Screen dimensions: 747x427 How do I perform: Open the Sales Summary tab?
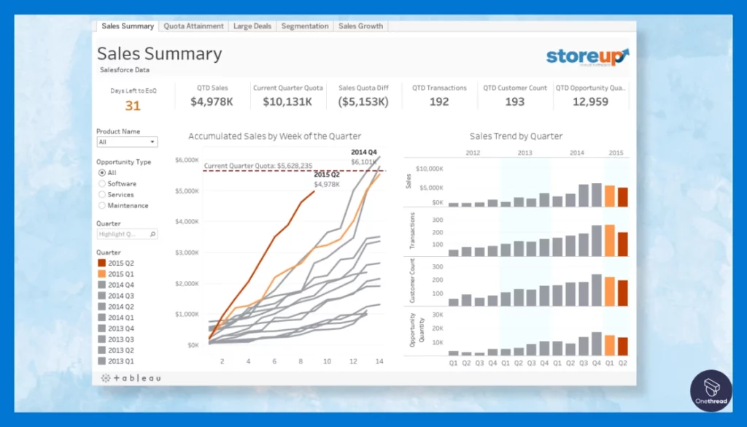click(127, 26)
